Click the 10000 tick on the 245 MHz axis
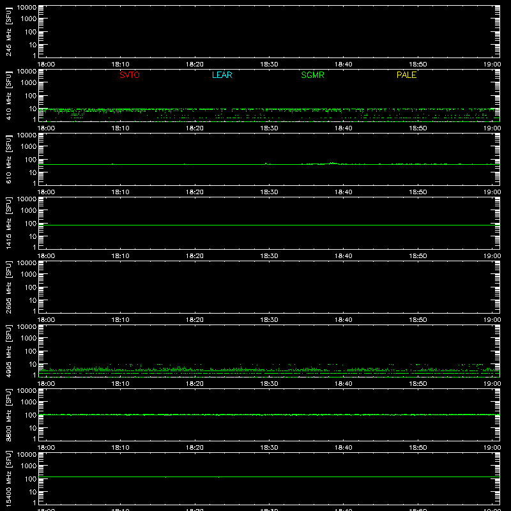The width and height of the screenshot is (511, 511). click(x=27, y=8)
